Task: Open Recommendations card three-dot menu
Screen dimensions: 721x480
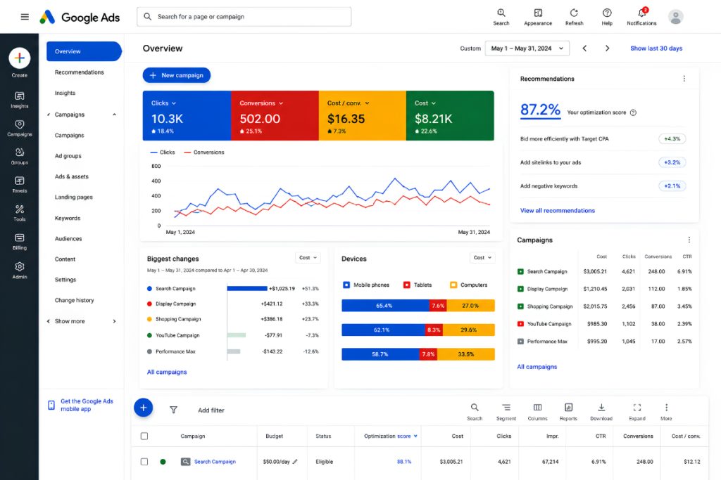Action: (x=684, y=79)
